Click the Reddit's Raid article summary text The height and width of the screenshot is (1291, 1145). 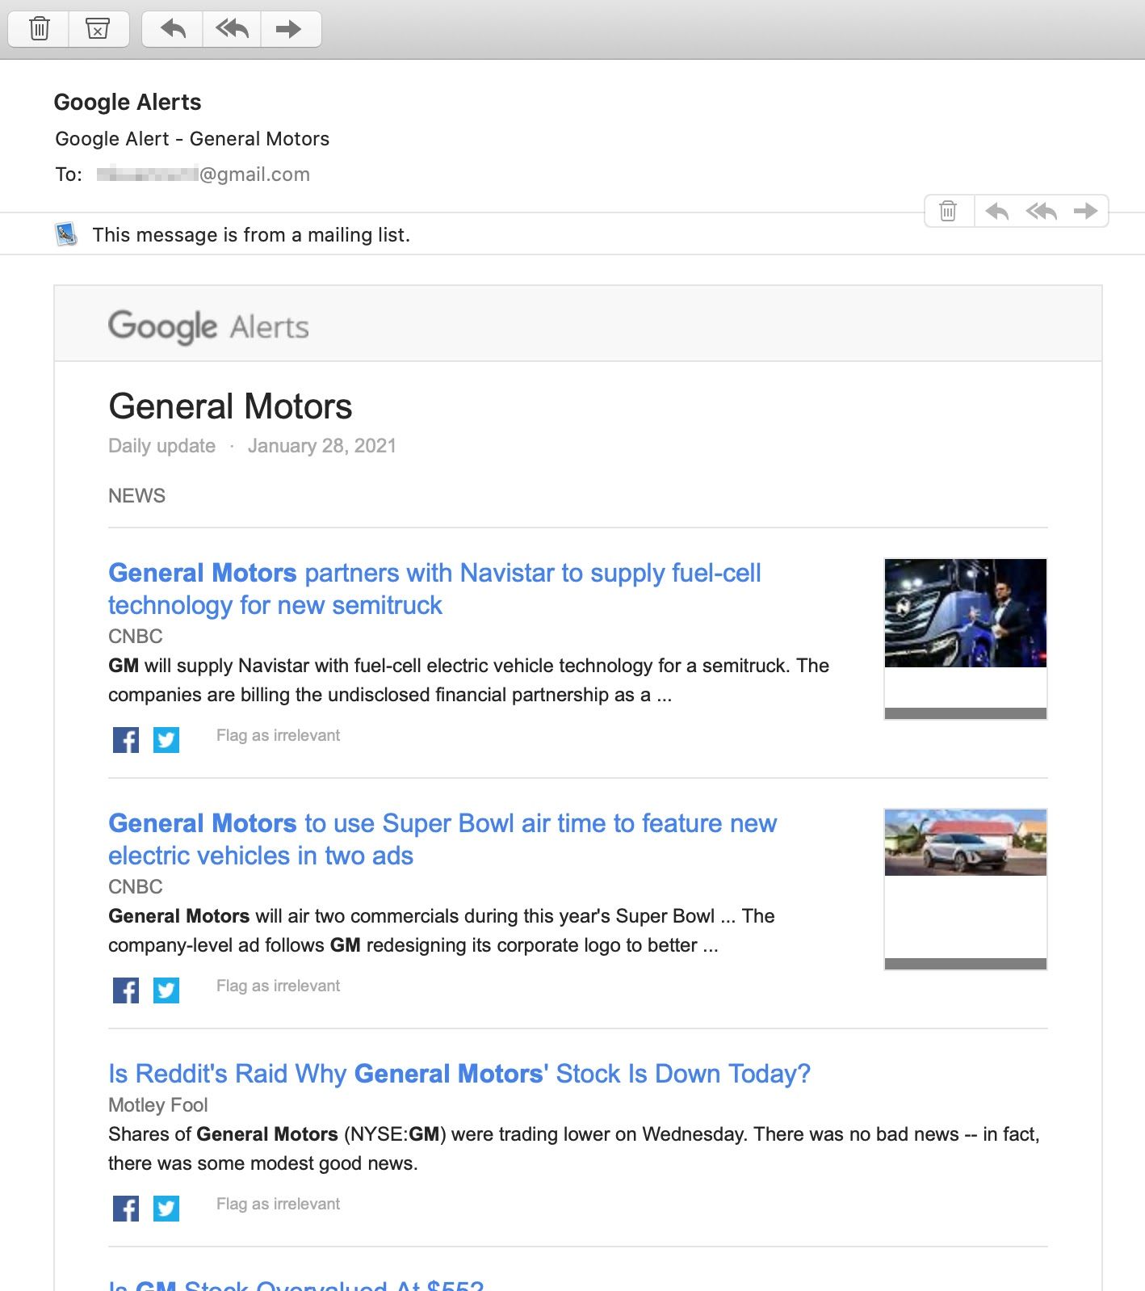574,1149
